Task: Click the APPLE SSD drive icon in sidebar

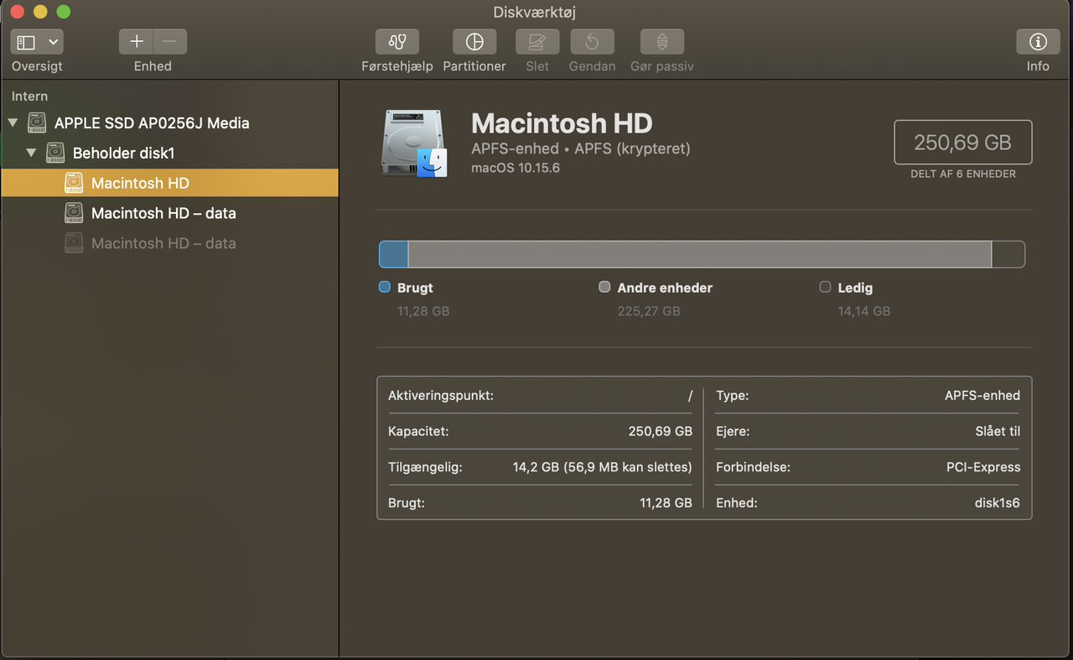Action: pyautogui.click(x=37, y=123)
